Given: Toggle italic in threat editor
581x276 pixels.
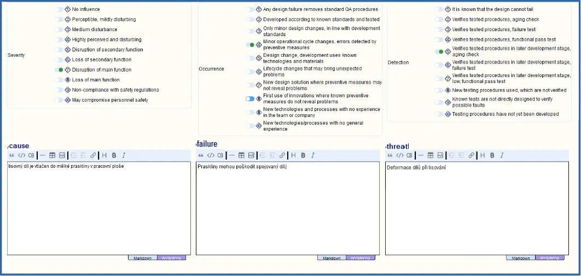Looking at the screenshot, I should (502, 155).
